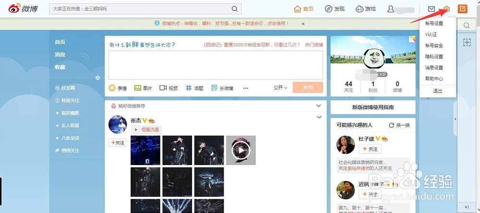Open 收藏 in the left sidebar
Viewport: 480px width, 213px height.
[x=60, y=67]
